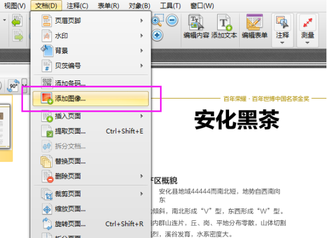The width and height of the screenshot is (327, 238).
Task: Select the page thumbnail in left panel
Action: point(5,126)
